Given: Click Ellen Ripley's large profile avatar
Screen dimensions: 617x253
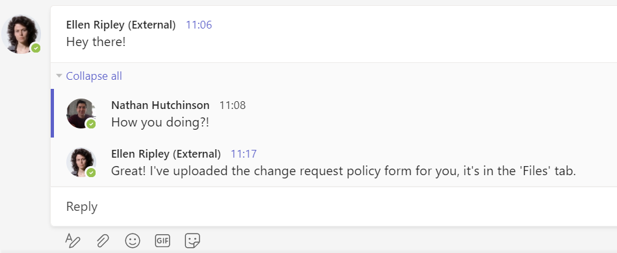Looking at the screenshot, I should (21, 34).
